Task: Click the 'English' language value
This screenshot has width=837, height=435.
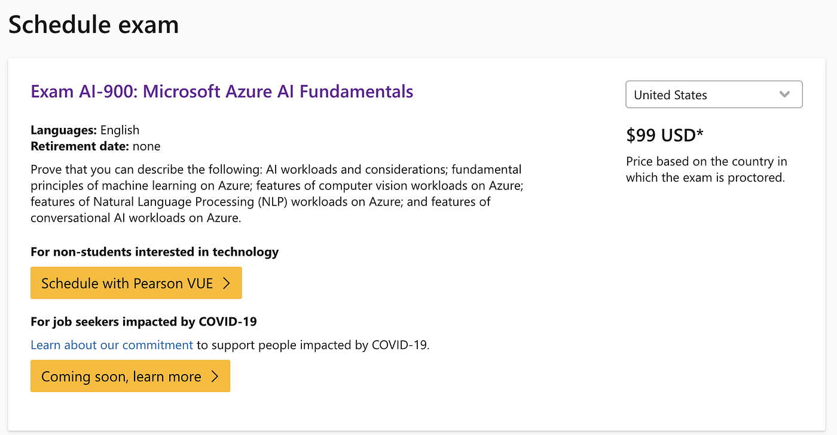Action: [x=120, y=130]
